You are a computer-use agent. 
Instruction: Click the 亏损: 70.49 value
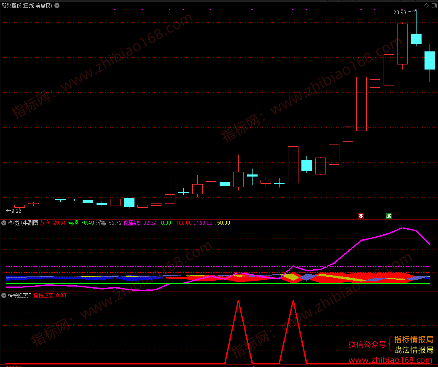click(x=81, y=223)
